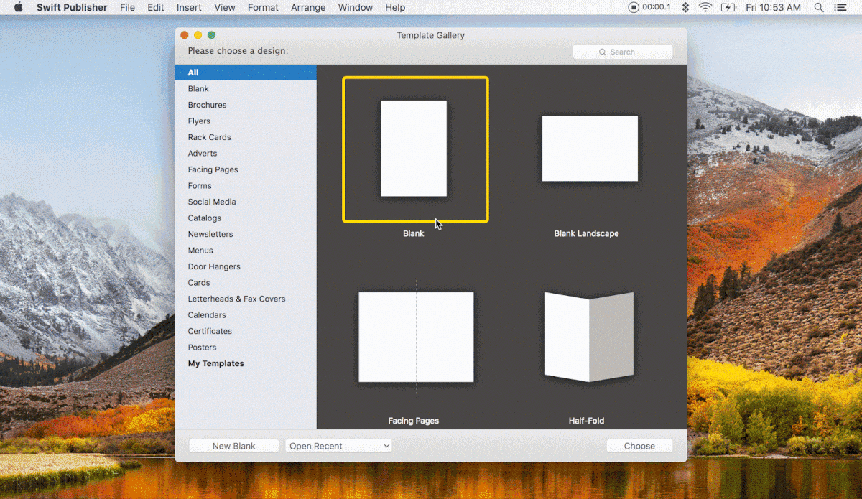The image size is (862, 499).
Task: Click the screen recording status icon
Action: pyautogui.click(x=633, y=7)
